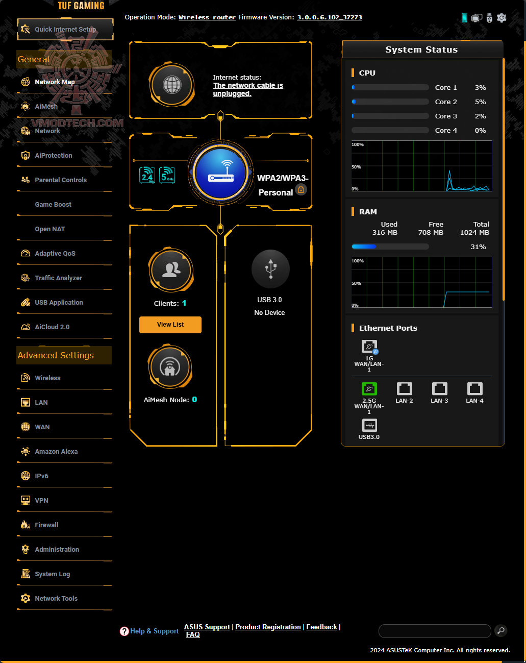Viewport: 526px width, 663px height.
Task: Select the 2.4 GHz band icon
Action: click(147, 175)
